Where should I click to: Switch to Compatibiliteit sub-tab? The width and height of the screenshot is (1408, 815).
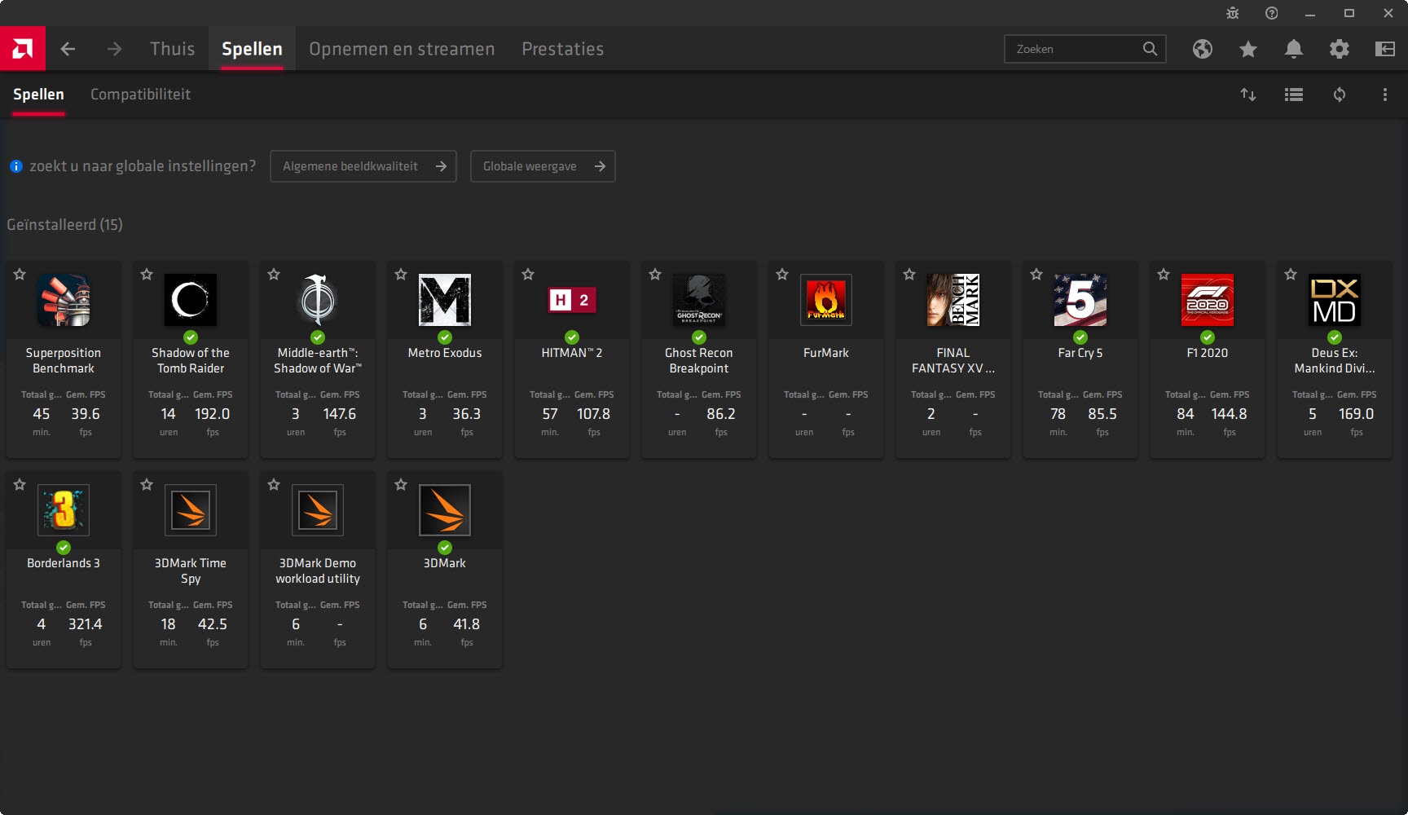(x=140, y=95)
